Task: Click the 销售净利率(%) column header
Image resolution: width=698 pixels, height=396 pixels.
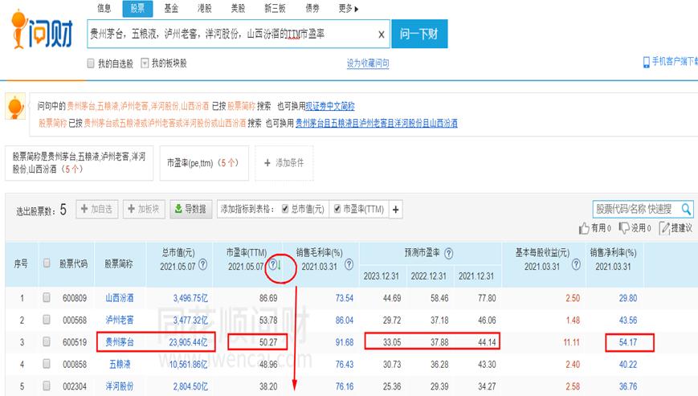Action: pos(614,253)
